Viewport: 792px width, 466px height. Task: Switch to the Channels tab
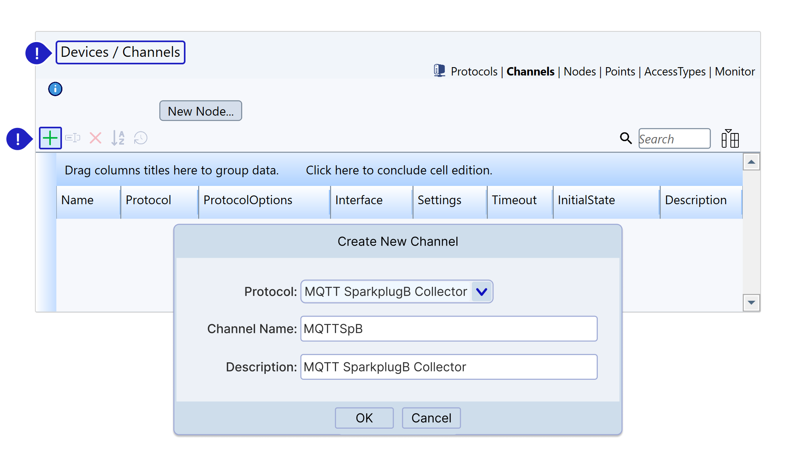coord(530,72)
